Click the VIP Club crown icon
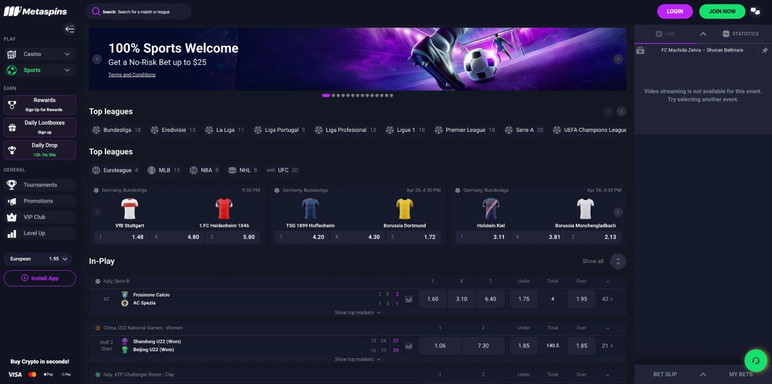The image size is (772, 384). click(12, 217)
